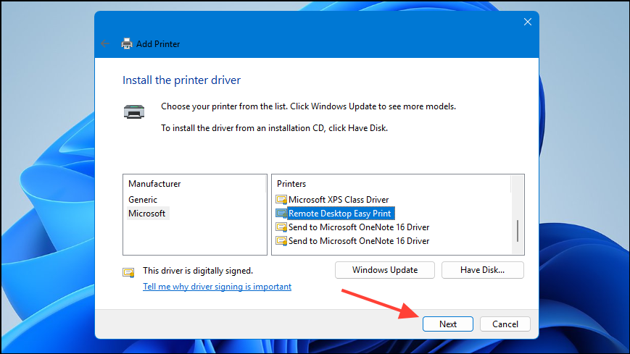Viewport: 630px width, 354px height.
Task: Click the 'Install the printer driver' heading
Action: click(x=182, y=80)
